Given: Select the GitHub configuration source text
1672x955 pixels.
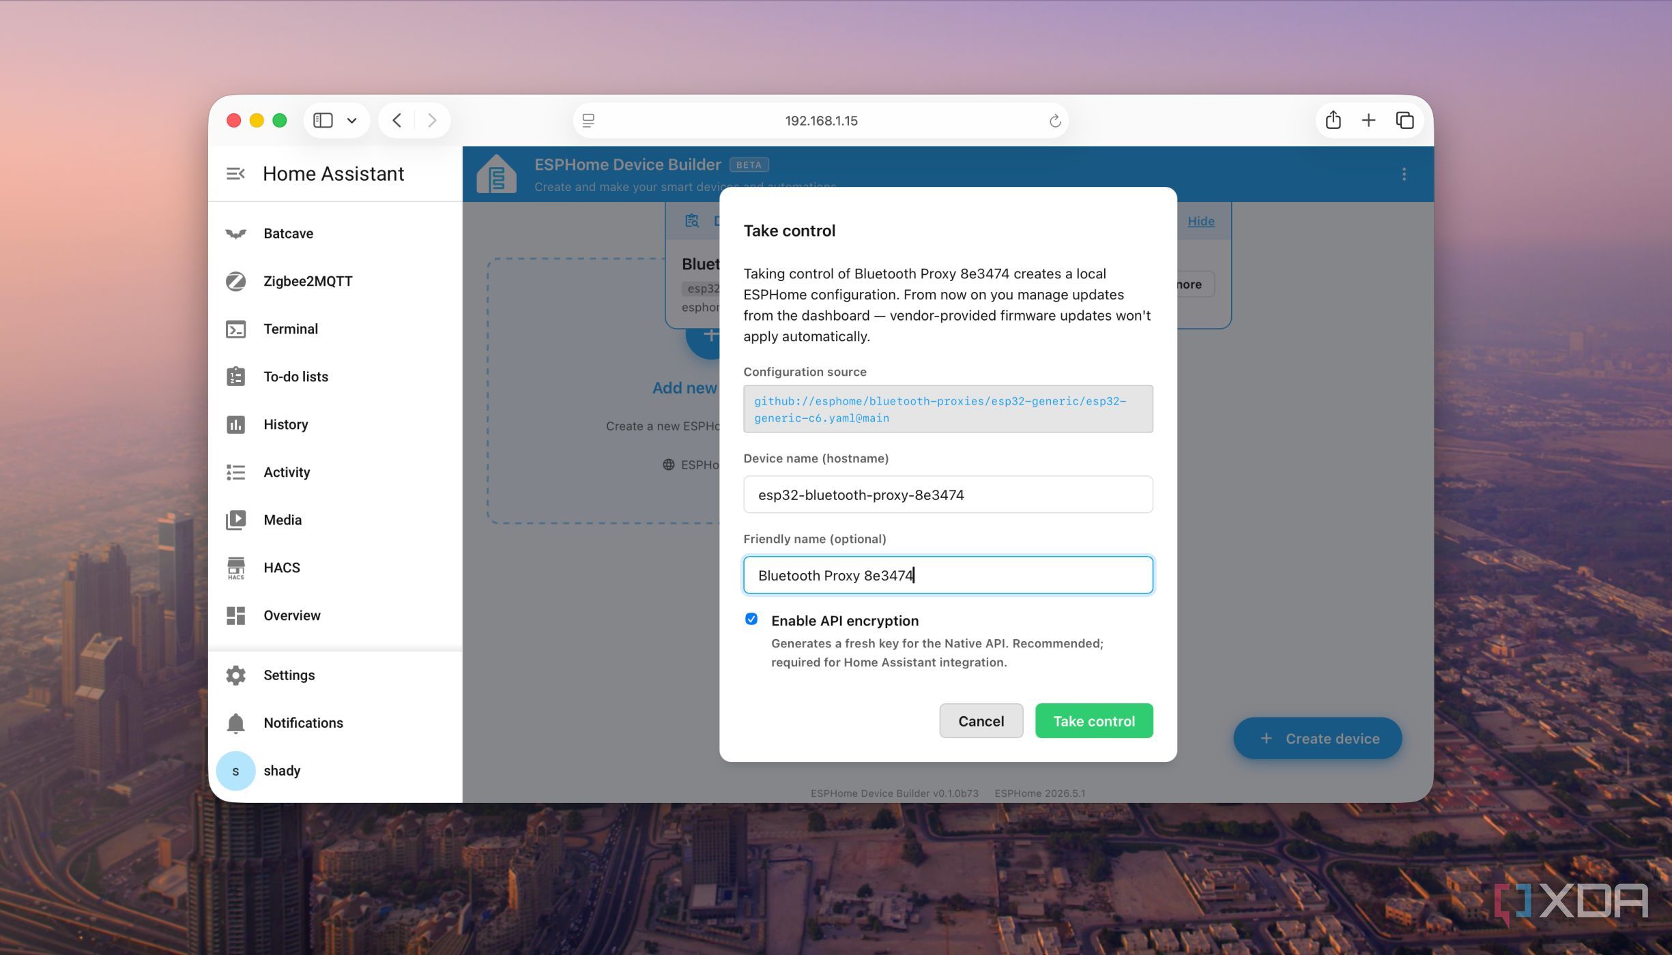Looking at the screenshot, I should click(x=940, y=409).
